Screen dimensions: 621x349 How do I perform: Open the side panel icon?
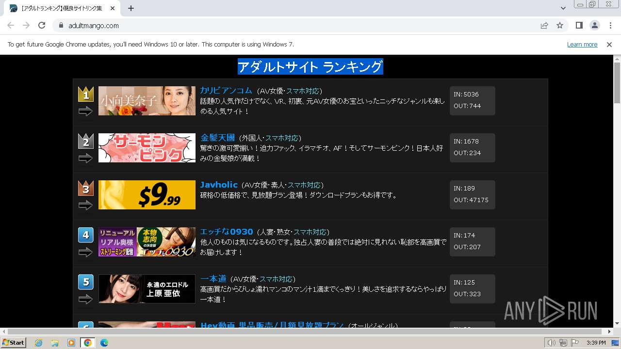pos(579,25)
